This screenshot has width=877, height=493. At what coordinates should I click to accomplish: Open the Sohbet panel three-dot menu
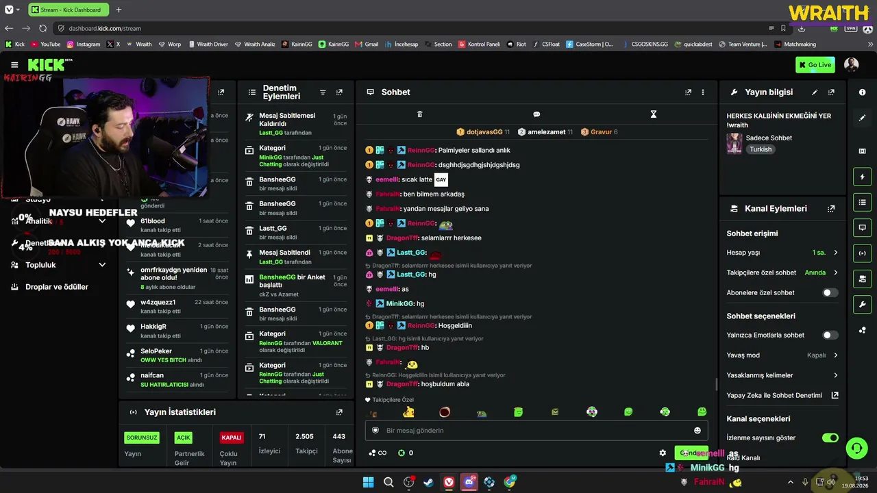click(703, 92)
